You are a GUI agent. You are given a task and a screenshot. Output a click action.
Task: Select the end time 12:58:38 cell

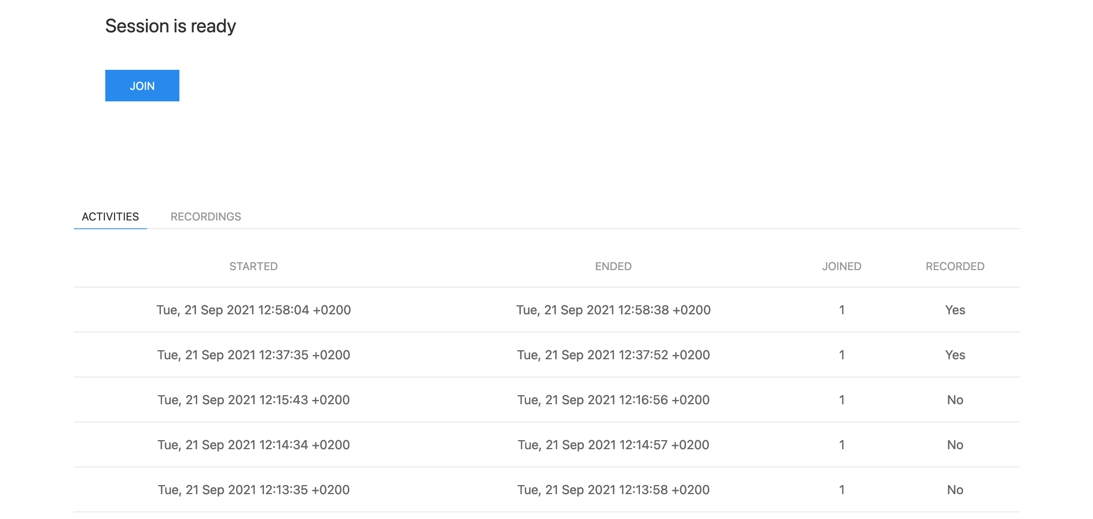pyautogui.click(x=613, y=310)
